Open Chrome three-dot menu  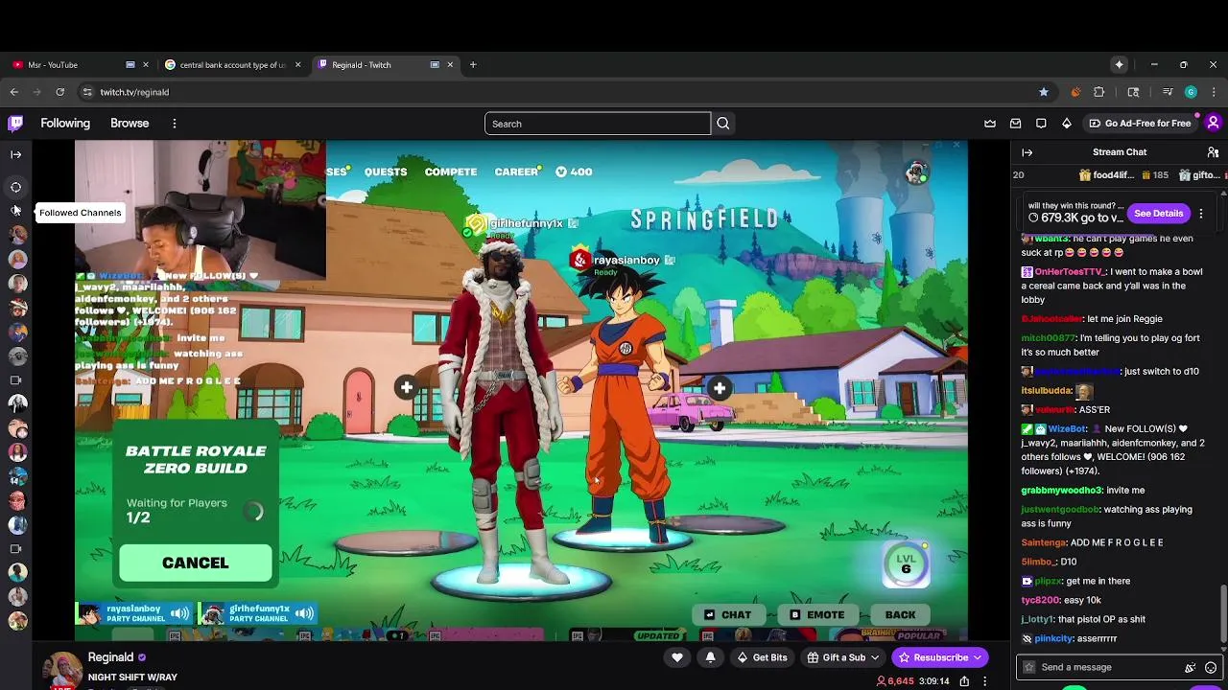tap(1214, 92)
